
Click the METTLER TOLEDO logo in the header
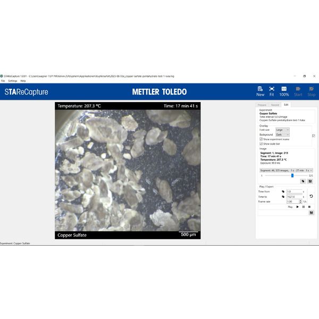[x=159, y=92]
